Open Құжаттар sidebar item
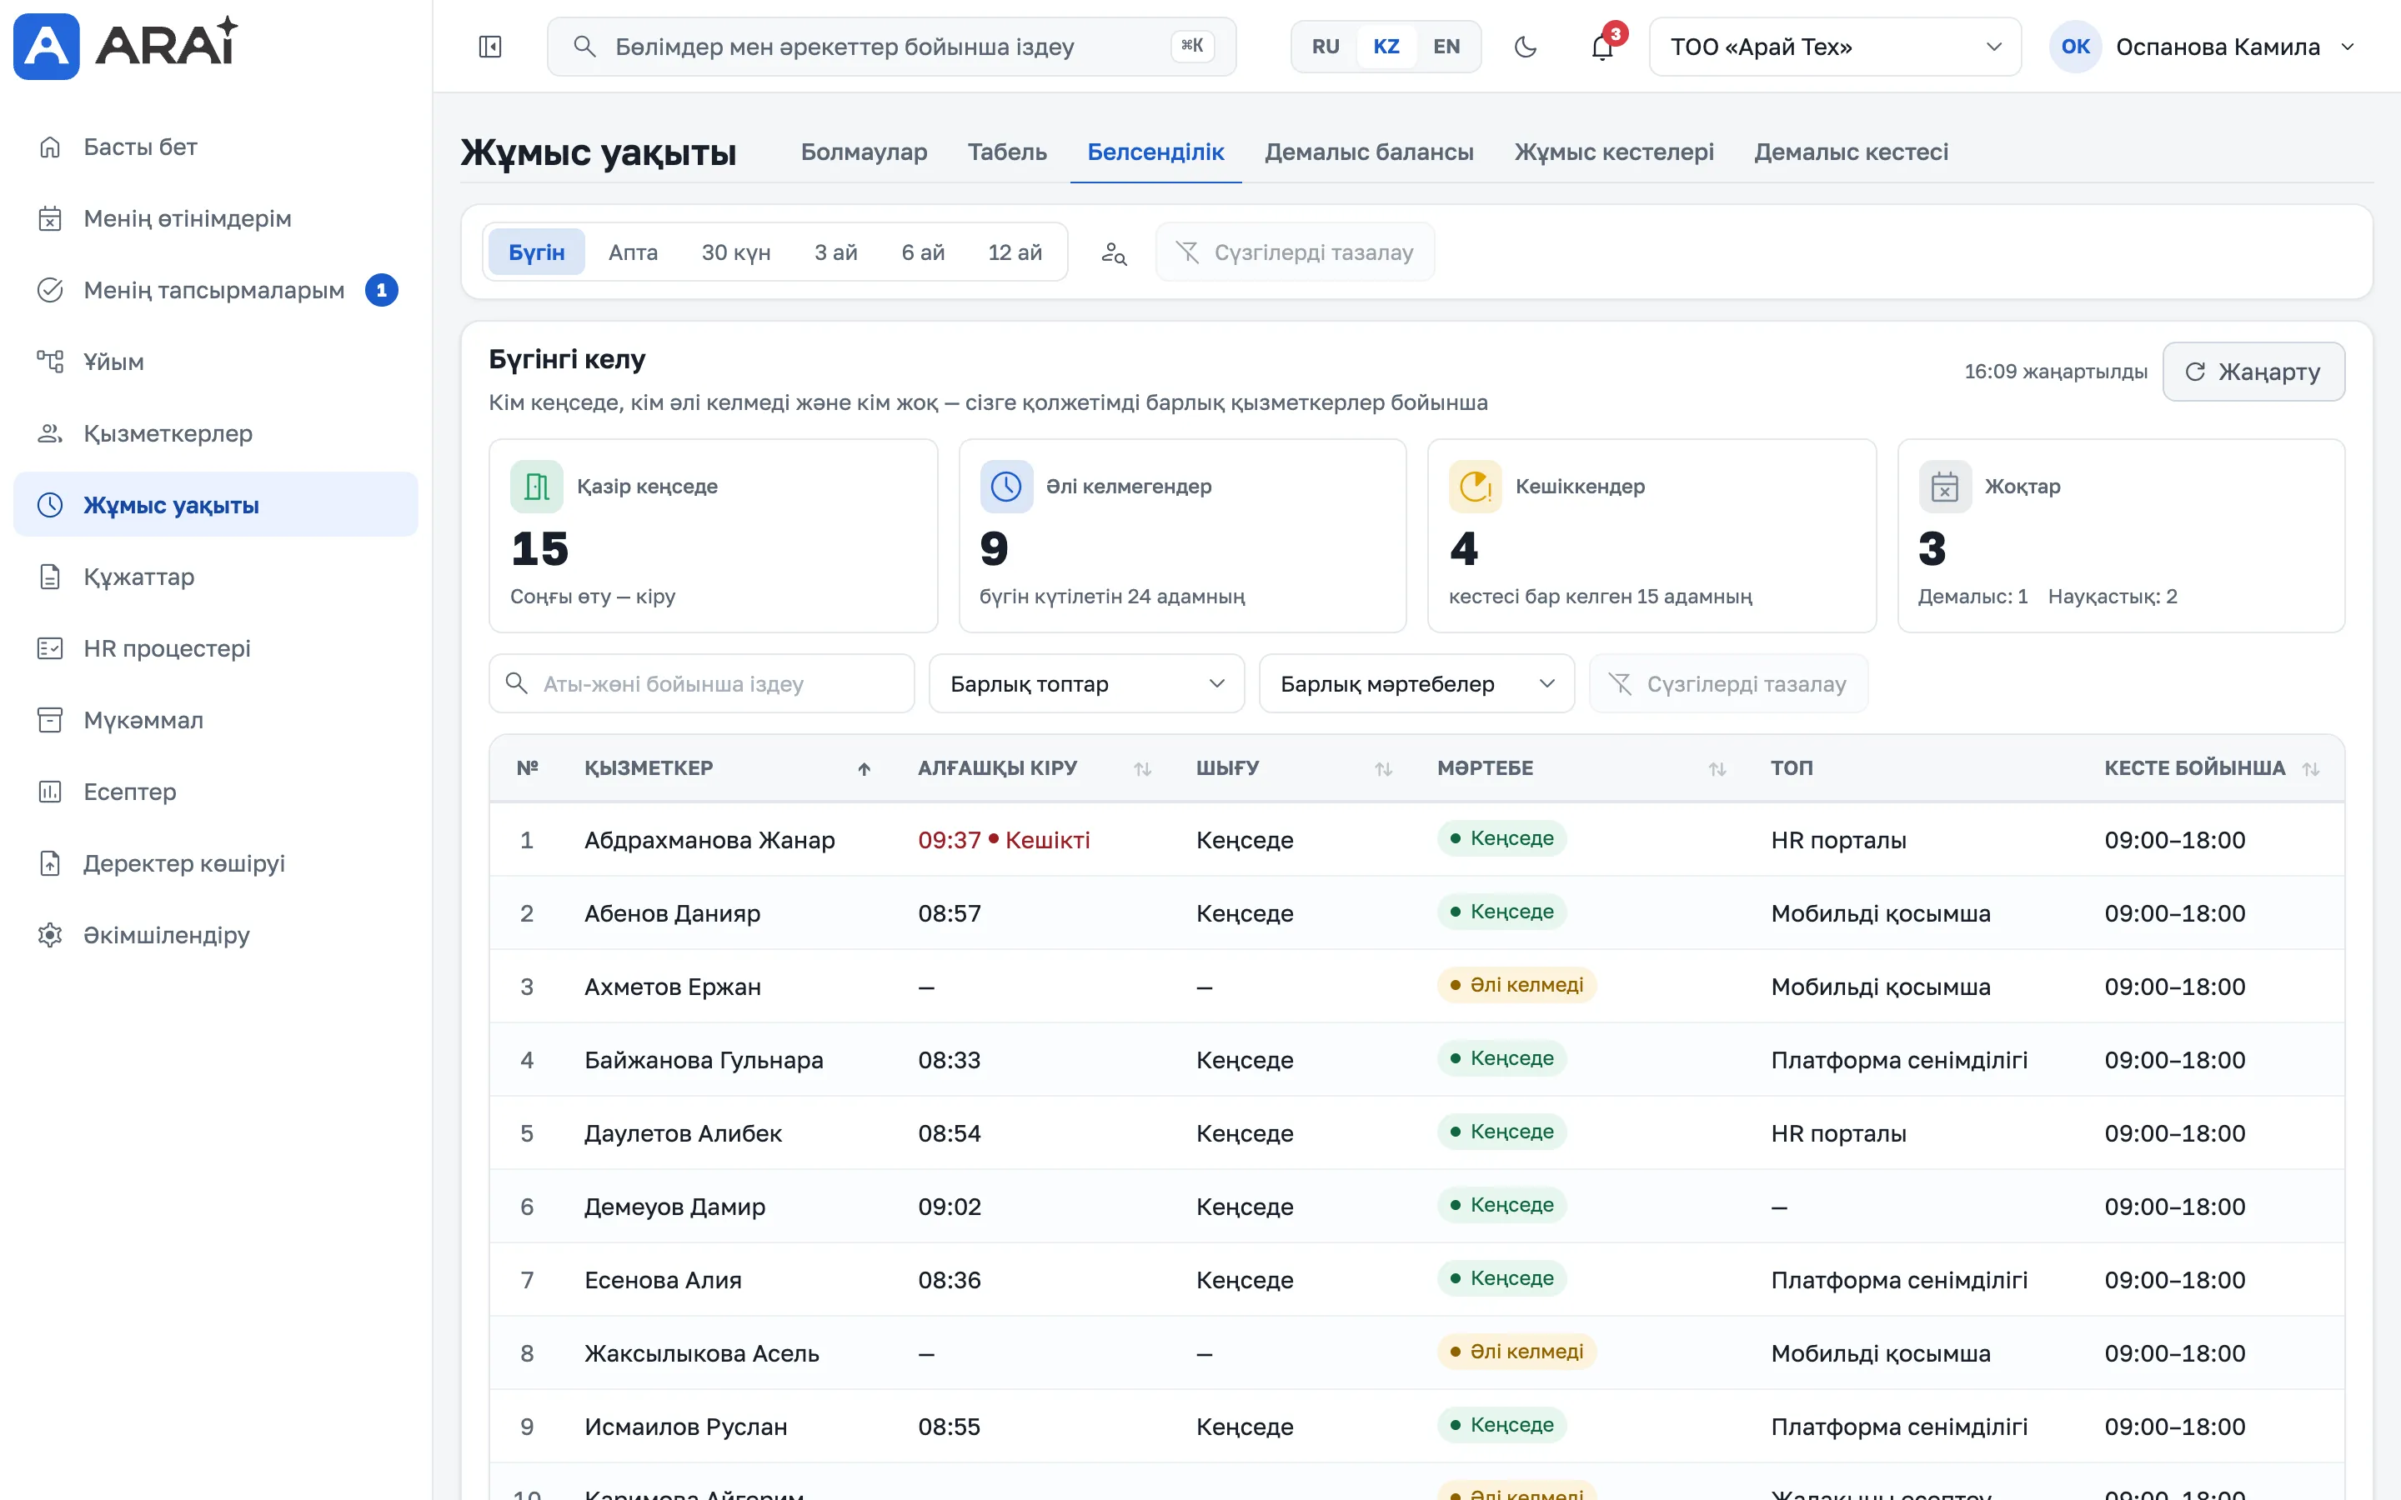This screenshot has height=1500, width=2401. [215, 577]
